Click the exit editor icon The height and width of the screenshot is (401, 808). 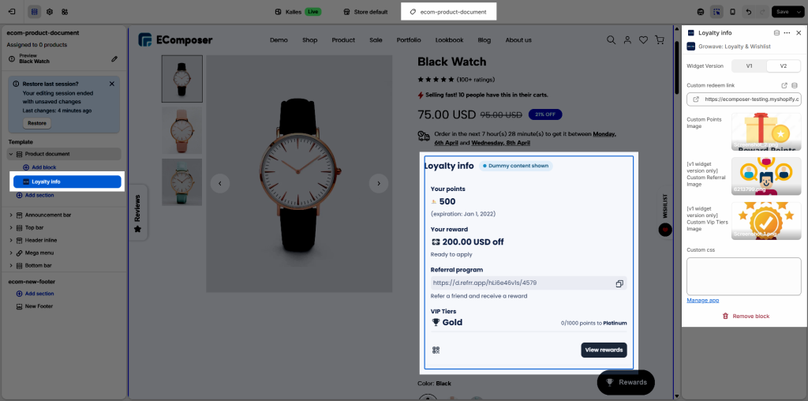11,12
